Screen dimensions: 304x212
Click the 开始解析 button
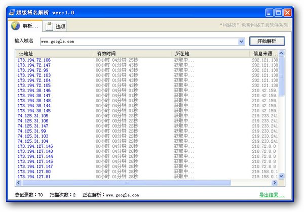[267, 41]
